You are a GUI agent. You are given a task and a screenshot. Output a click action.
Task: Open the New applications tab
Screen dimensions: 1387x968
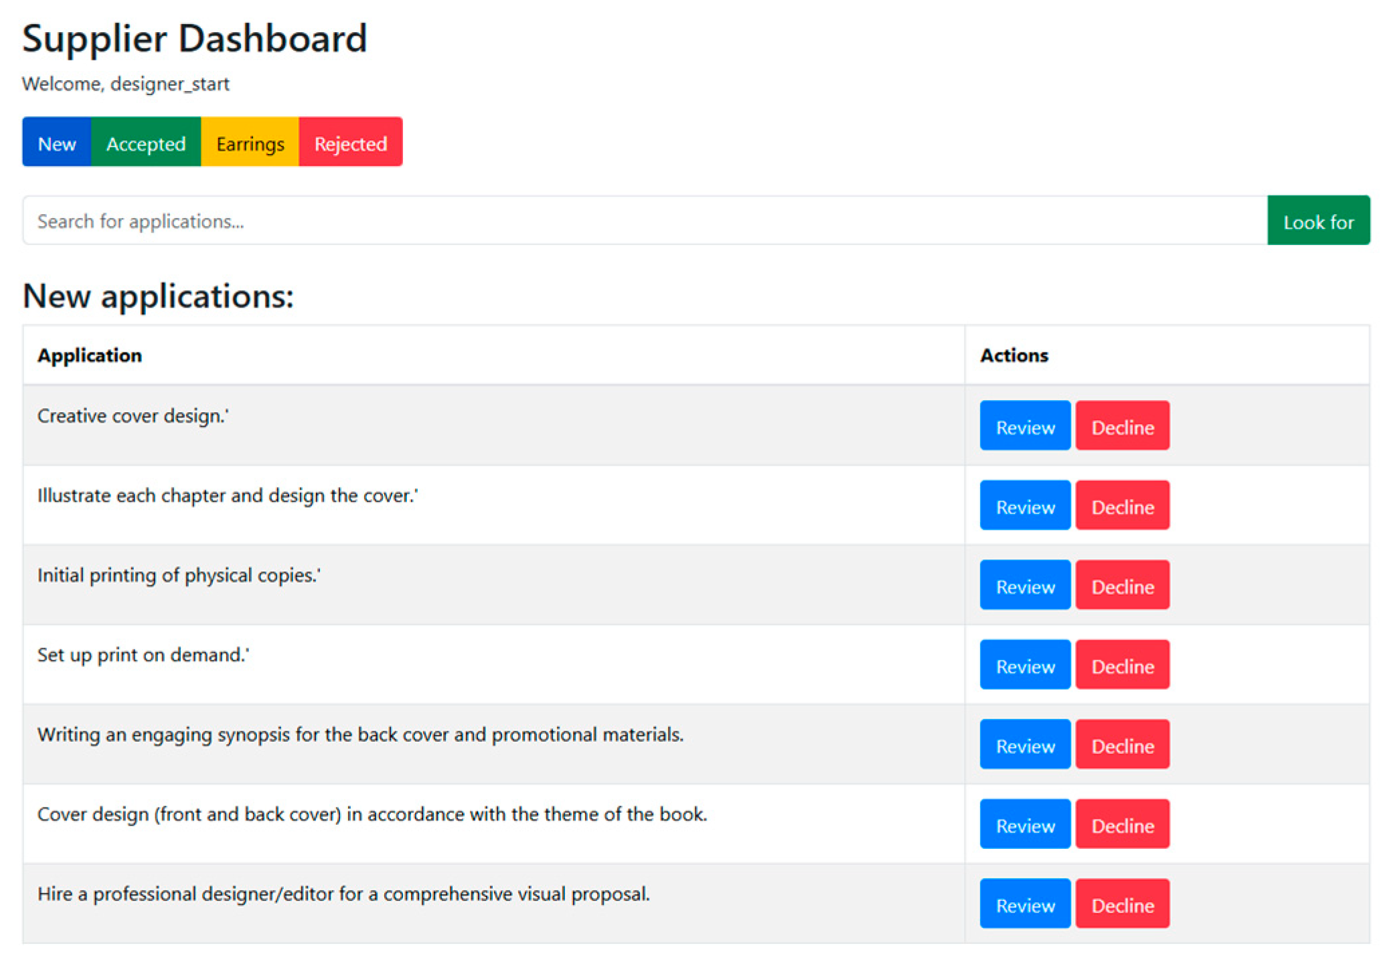click(56, 142)
